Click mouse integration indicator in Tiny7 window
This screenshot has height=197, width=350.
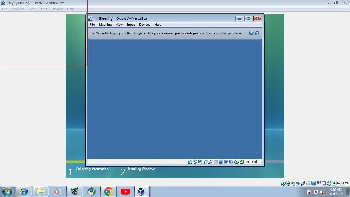329,183
